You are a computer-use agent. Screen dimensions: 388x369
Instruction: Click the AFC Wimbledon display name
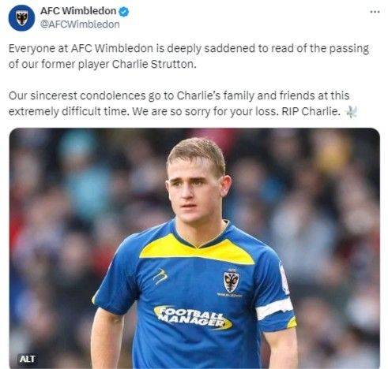click(78, 11)
